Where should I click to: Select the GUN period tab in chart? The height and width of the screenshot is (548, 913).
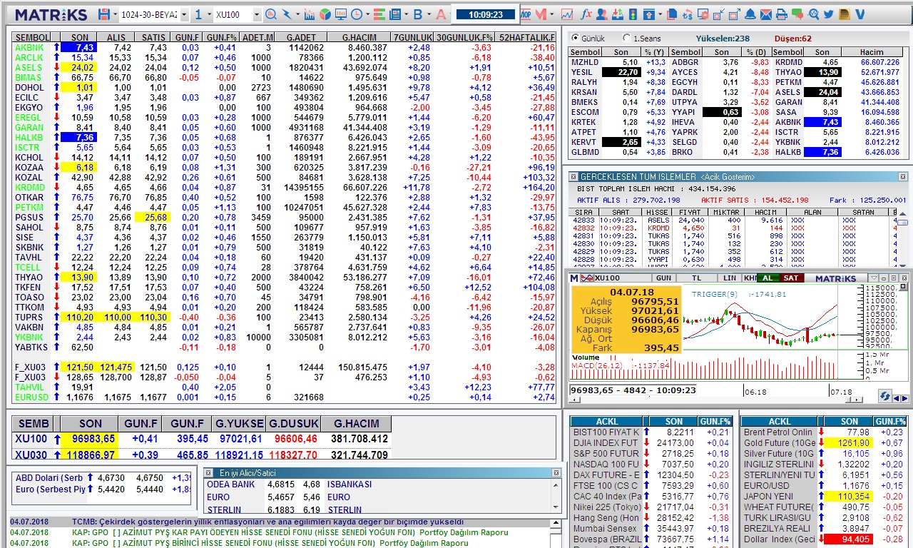[x=663, y=278]
